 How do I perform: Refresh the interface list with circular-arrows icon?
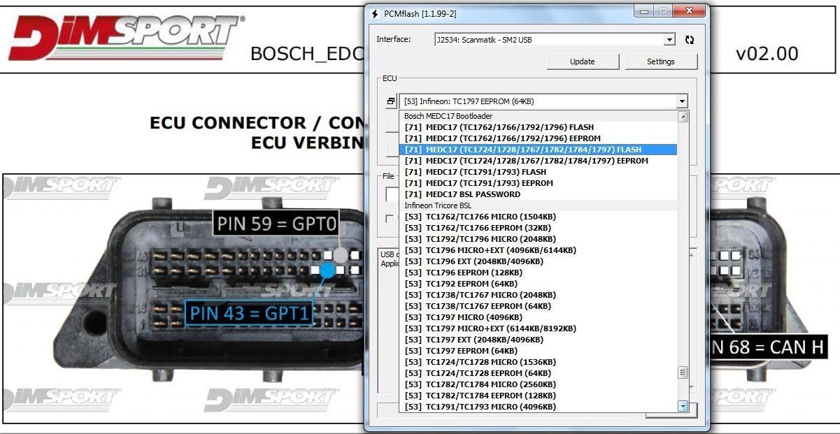pos(690,40)
